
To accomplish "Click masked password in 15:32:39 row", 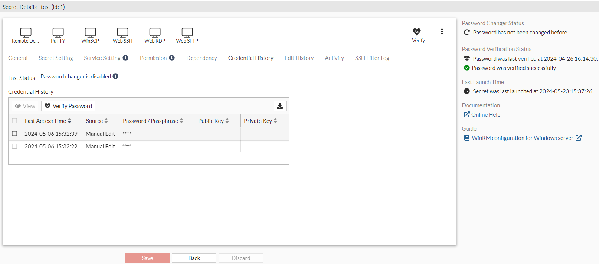I will tap(127, 133).
